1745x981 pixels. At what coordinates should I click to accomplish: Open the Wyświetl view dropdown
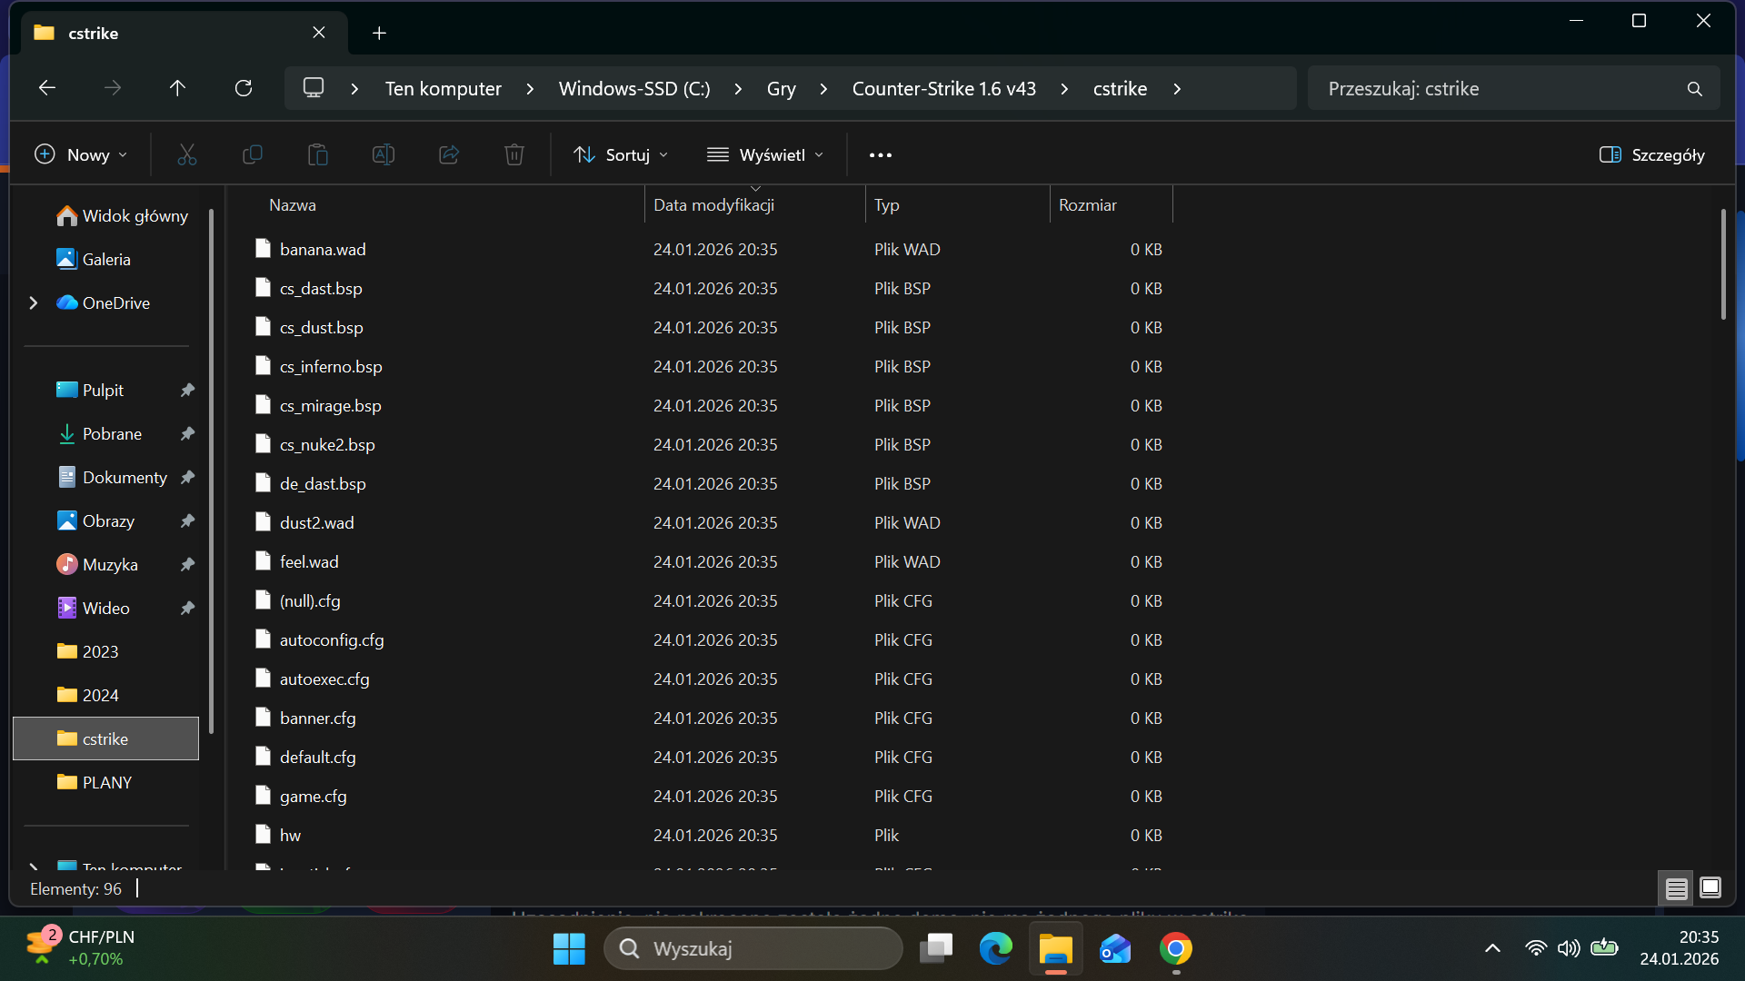coord(765,155)
